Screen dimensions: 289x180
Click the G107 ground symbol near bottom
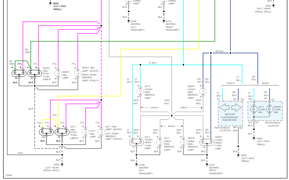click(207, 165)
